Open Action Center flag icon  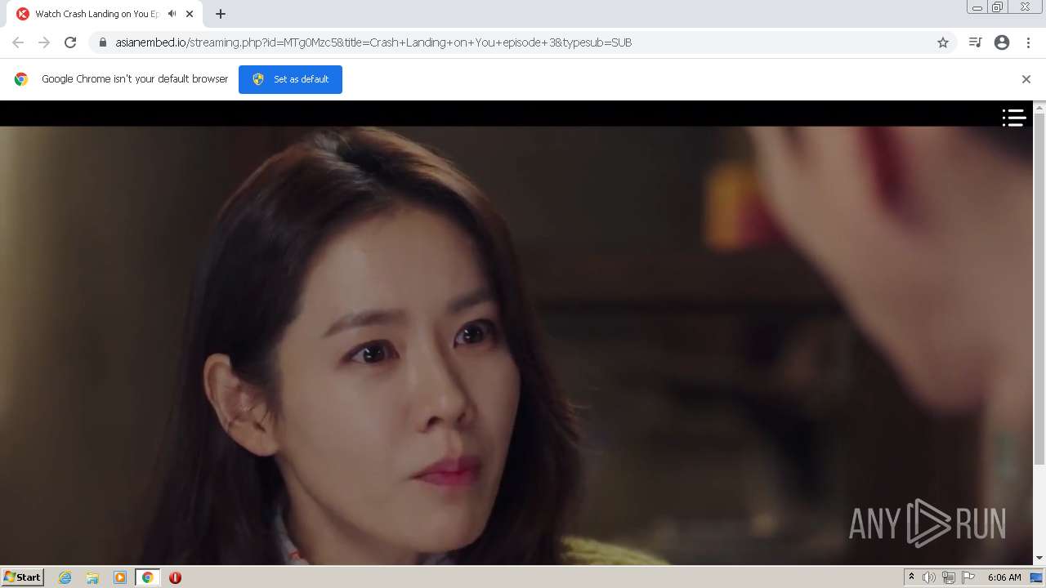(x=968, y=577)
